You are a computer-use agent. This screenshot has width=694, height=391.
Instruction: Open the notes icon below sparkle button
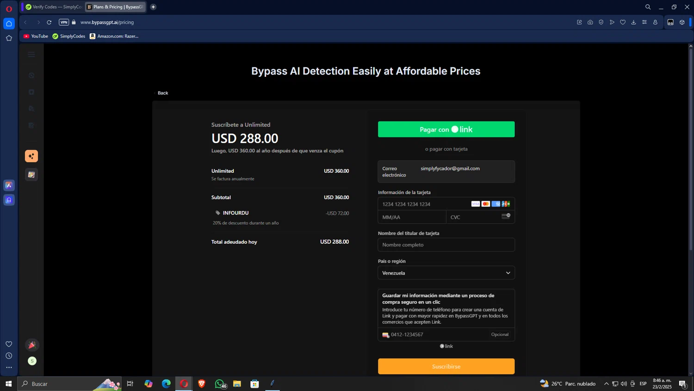(x=31, y=175)
